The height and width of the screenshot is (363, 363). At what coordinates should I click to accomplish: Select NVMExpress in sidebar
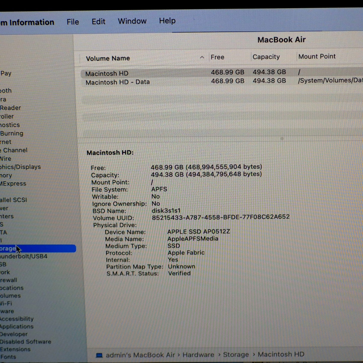coord(13,184)
